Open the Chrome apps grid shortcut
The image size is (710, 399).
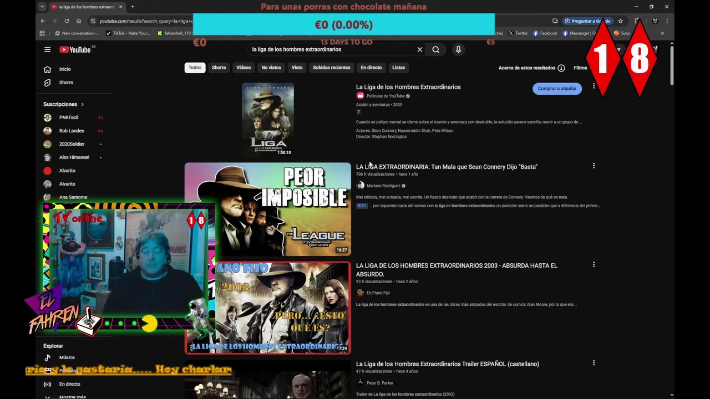(42, 33)
